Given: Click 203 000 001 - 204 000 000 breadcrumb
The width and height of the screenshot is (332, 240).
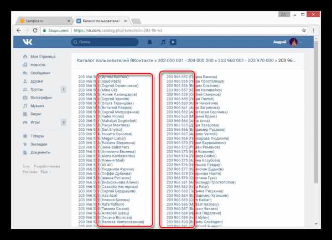Looking at the screenshot, I should click(185, 60).
